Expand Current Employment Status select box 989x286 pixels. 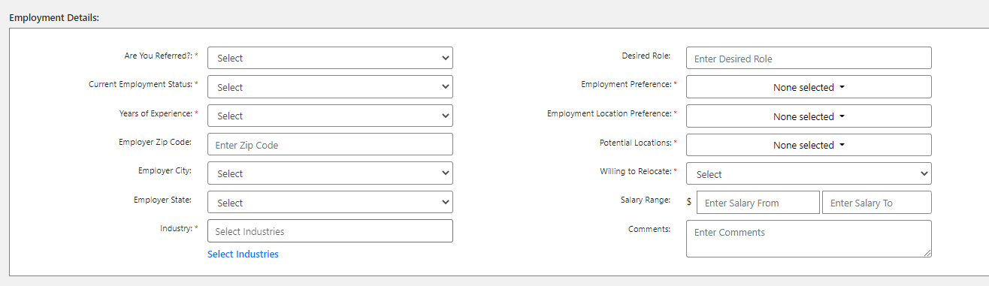coord(330,87)
